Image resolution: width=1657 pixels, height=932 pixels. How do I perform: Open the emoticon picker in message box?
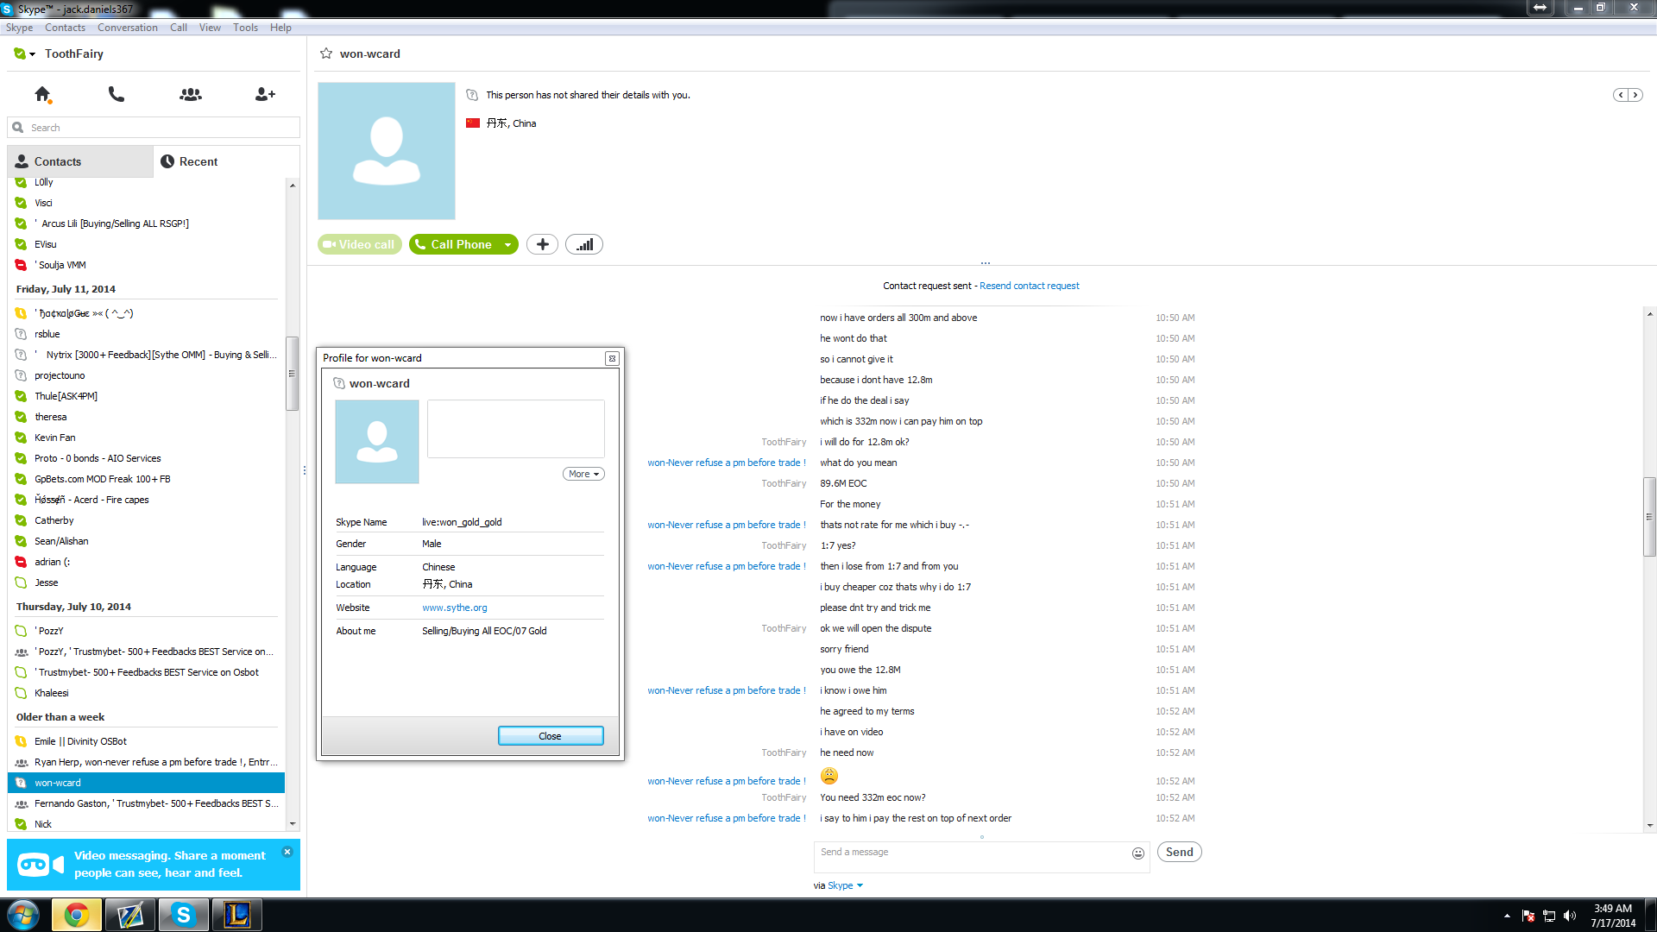point(1138,853)
